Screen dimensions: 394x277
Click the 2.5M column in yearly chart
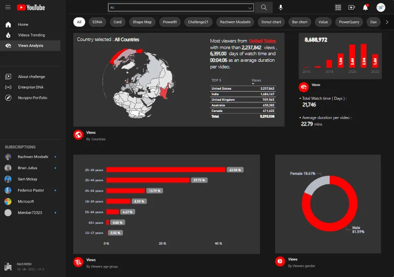364,56
